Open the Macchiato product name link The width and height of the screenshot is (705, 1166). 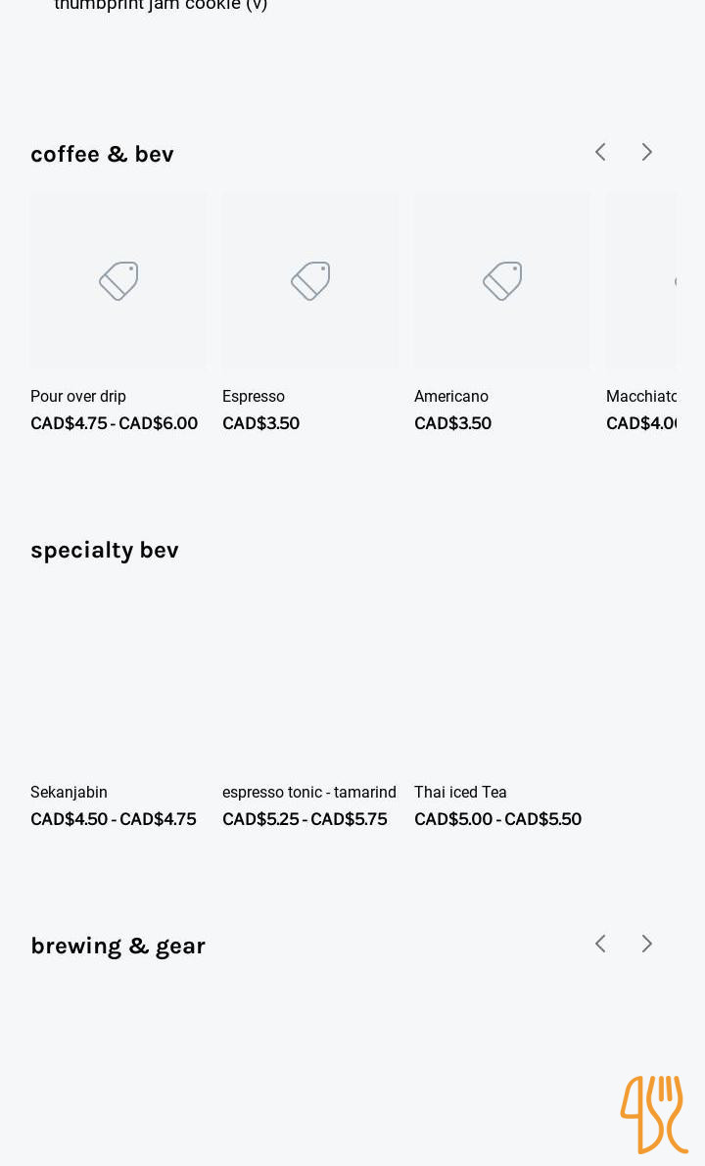point(642,397)
